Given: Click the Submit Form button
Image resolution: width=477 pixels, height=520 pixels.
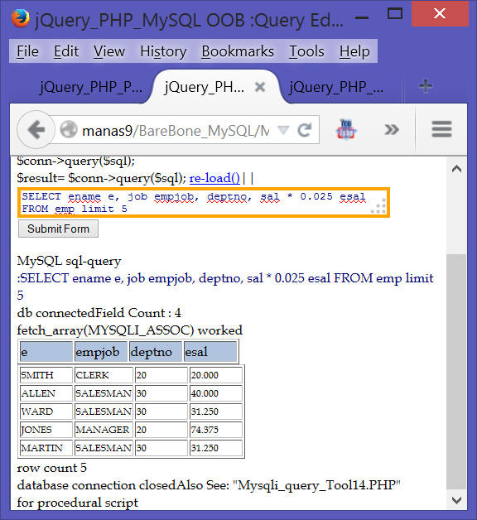Looking at the screenshot, I should click(x=58, y=229).
